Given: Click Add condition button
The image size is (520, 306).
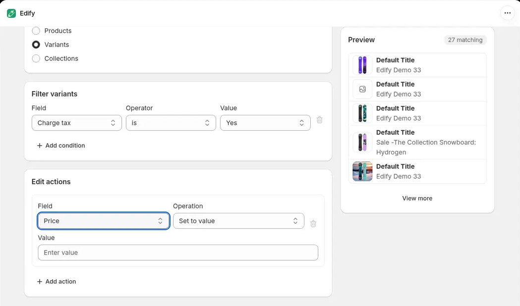Looking at the screenshot, I should (60, 146).
